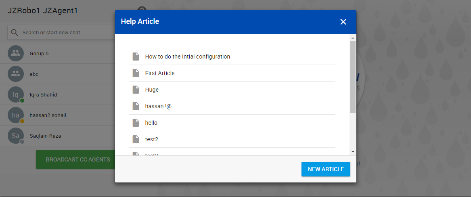Image resolution: width=471 pixels, height=197 pixels.
Task: Open the "How to do the Intial configuration" article
Action: pos(187,57)
